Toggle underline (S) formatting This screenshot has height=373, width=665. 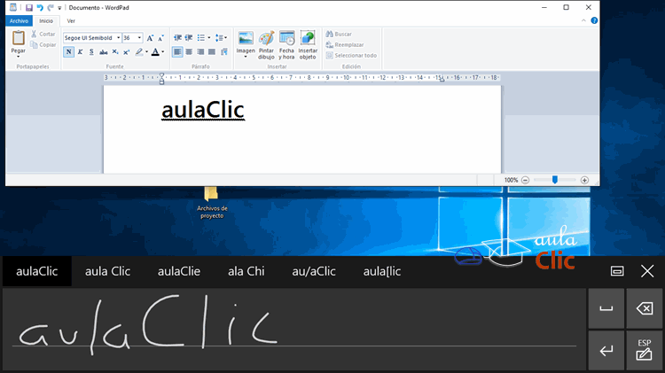click(91, 52)
